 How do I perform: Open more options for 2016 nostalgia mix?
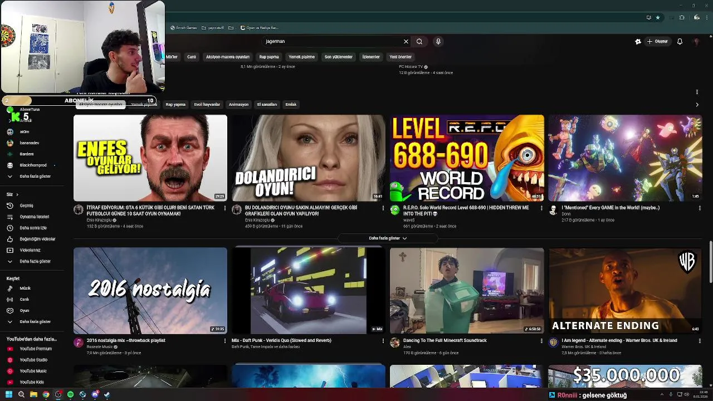pyautogui.click(x=225, y=340)
